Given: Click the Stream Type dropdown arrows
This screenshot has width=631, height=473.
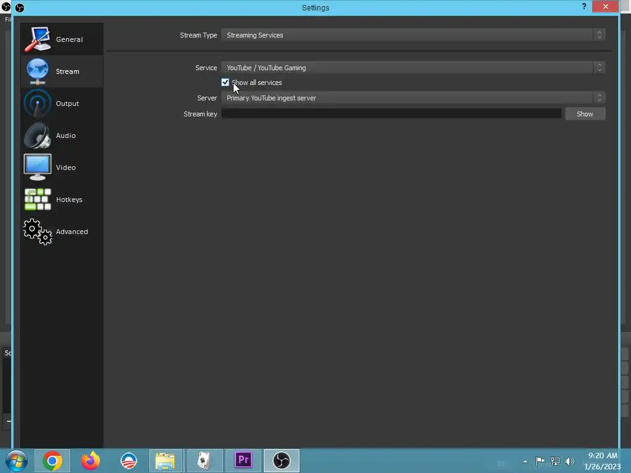Looking at the screenshot, I should [599, 35].
